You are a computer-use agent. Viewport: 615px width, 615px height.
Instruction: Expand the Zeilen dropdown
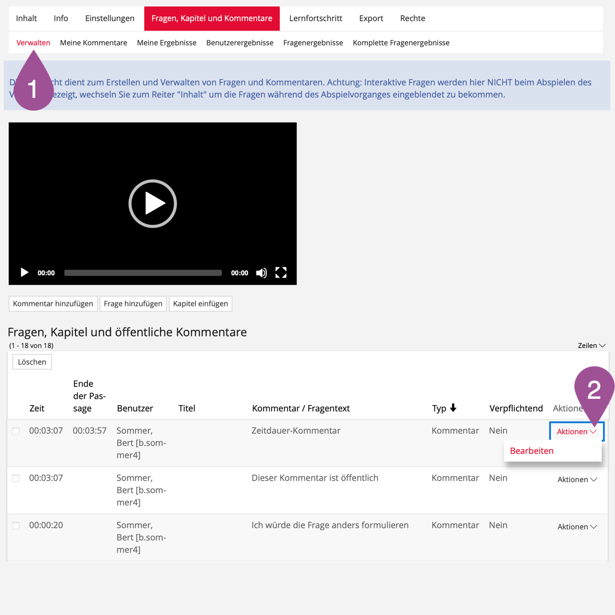coord(591,345)
